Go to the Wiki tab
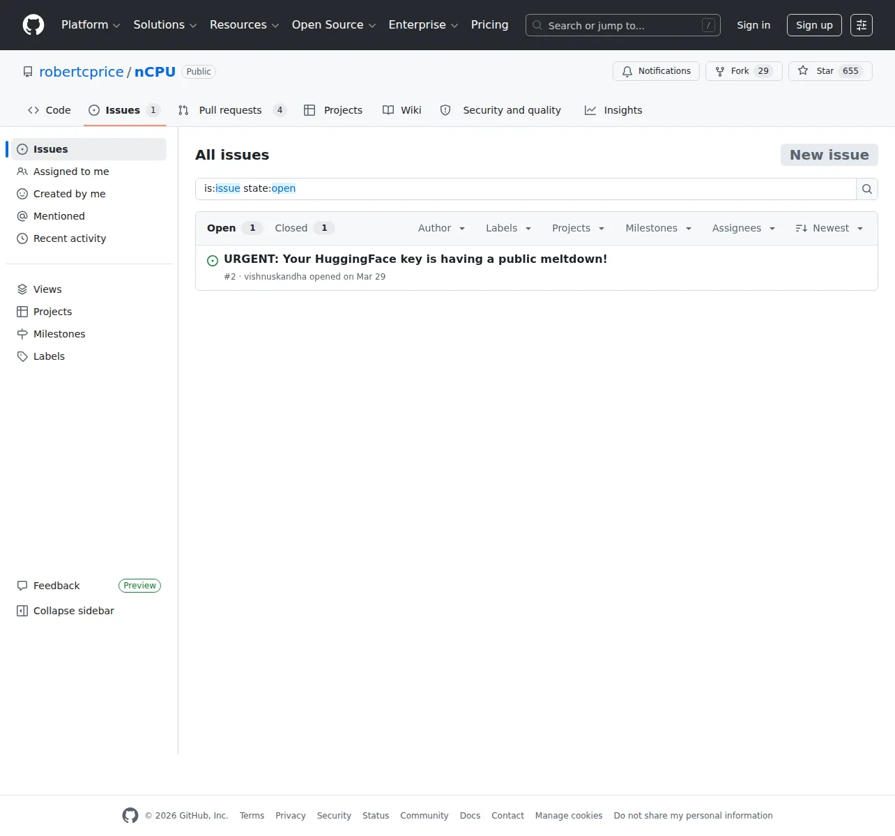Viewport: 895px width, 836px height. [x=402, y=110]
